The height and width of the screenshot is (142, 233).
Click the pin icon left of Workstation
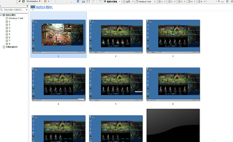coord(19,1)
